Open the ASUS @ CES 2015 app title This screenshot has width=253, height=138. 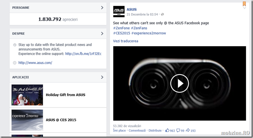(x=61, y=120)
